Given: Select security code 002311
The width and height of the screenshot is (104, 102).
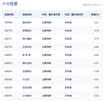Looking at the screenshot, I should click(8, 39).
